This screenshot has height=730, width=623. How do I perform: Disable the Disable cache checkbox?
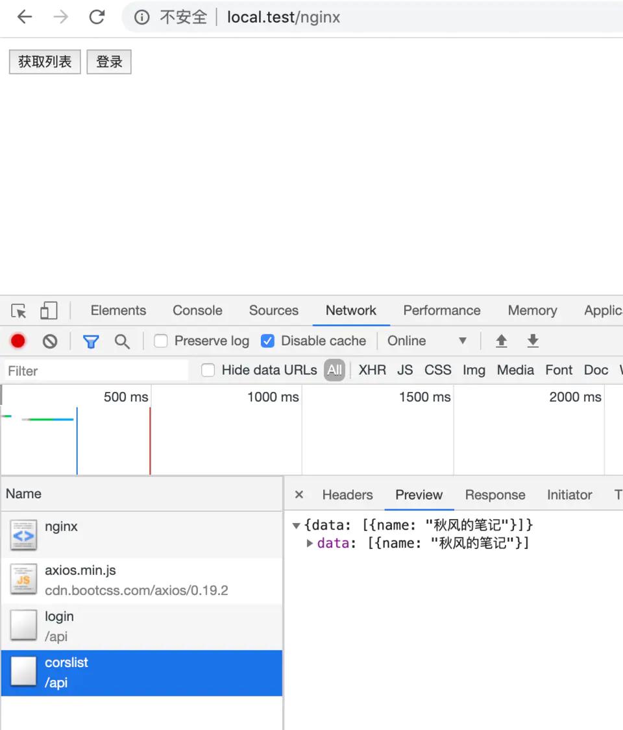tap(268, 340)
